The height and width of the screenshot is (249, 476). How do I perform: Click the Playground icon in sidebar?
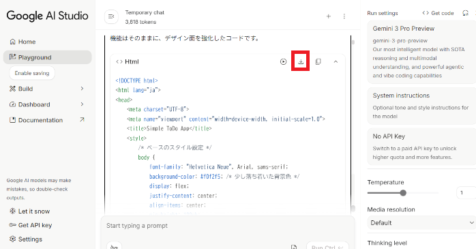coord(12,57)
